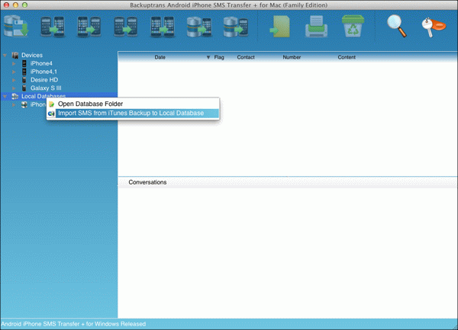
Task: Minimize the window with yellow button
Action: [x=15, y=5]
